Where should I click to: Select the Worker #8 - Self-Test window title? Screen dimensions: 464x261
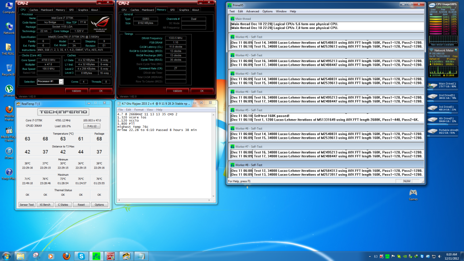click(x=249, y=165)
